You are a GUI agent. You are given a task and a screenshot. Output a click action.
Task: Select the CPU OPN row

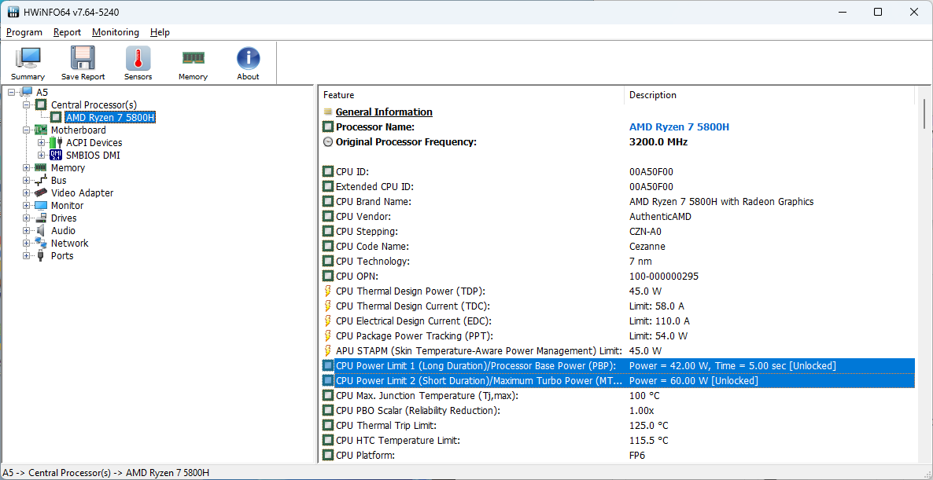617,277
